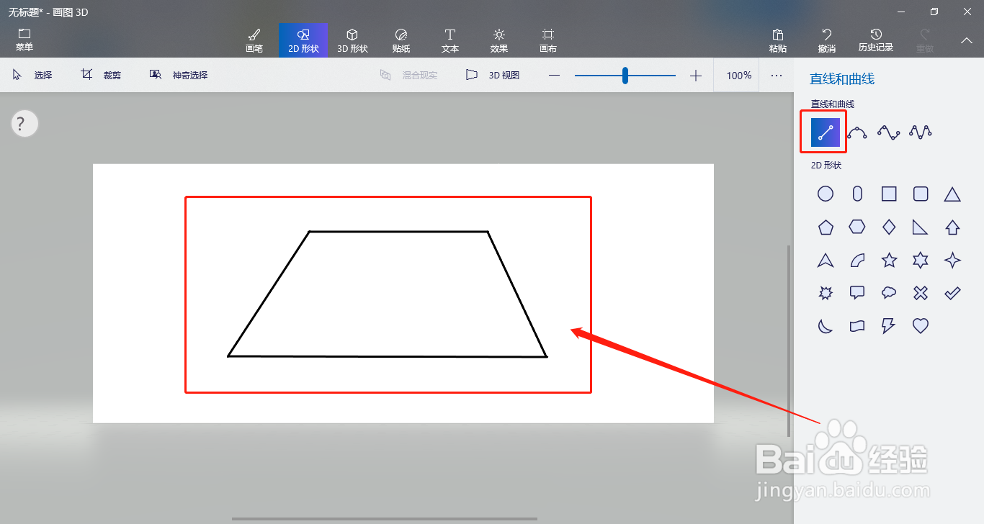Screen dimensions: 984x524
Task: Open the more options ellipsis menu
Action: pyautogui.click(x=777, y=76)
